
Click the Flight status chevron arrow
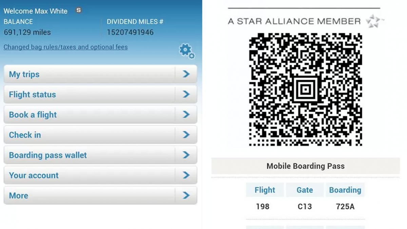[x=186, y=94]
